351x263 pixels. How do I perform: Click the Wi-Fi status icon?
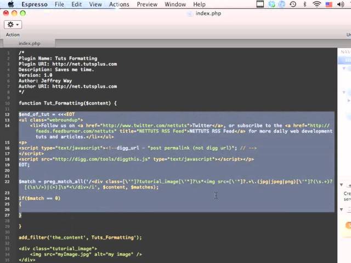coord(316,4)
